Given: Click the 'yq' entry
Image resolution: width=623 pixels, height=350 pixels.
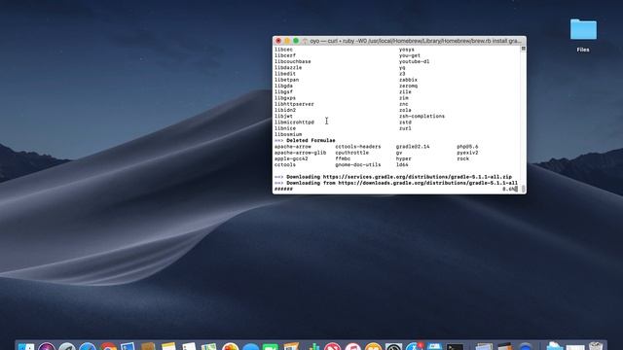Looking at the screenshot, I should (x=402, y=68).
